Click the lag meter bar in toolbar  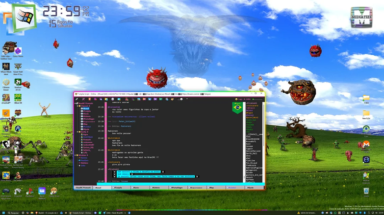click(x=258, y=99)
